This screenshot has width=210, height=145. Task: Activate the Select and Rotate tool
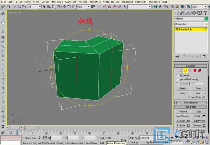69,7
